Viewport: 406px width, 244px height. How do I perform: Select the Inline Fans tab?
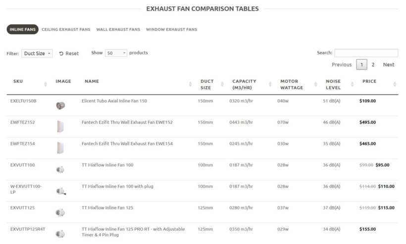(23, 30)
